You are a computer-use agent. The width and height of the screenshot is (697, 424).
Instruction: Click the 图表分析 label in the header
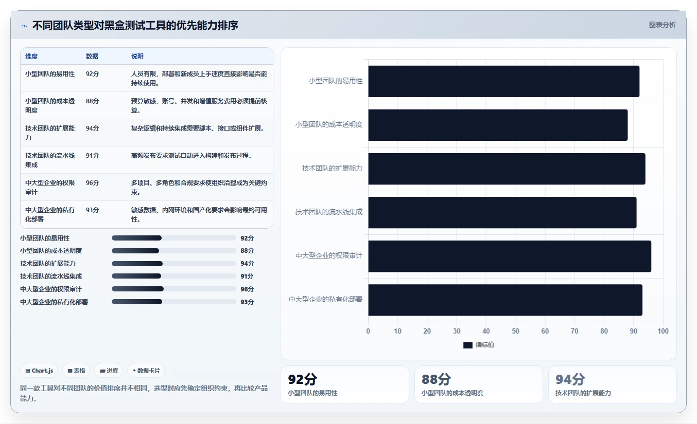click(662, 25)
